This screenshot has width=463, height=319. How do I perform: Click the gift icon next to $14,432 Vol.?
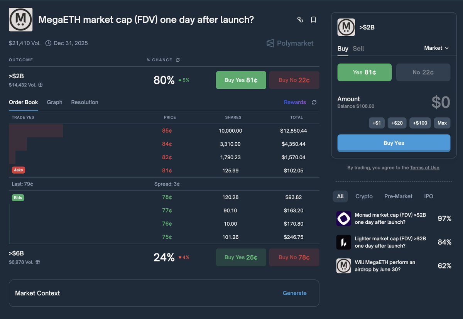[40, 85]
